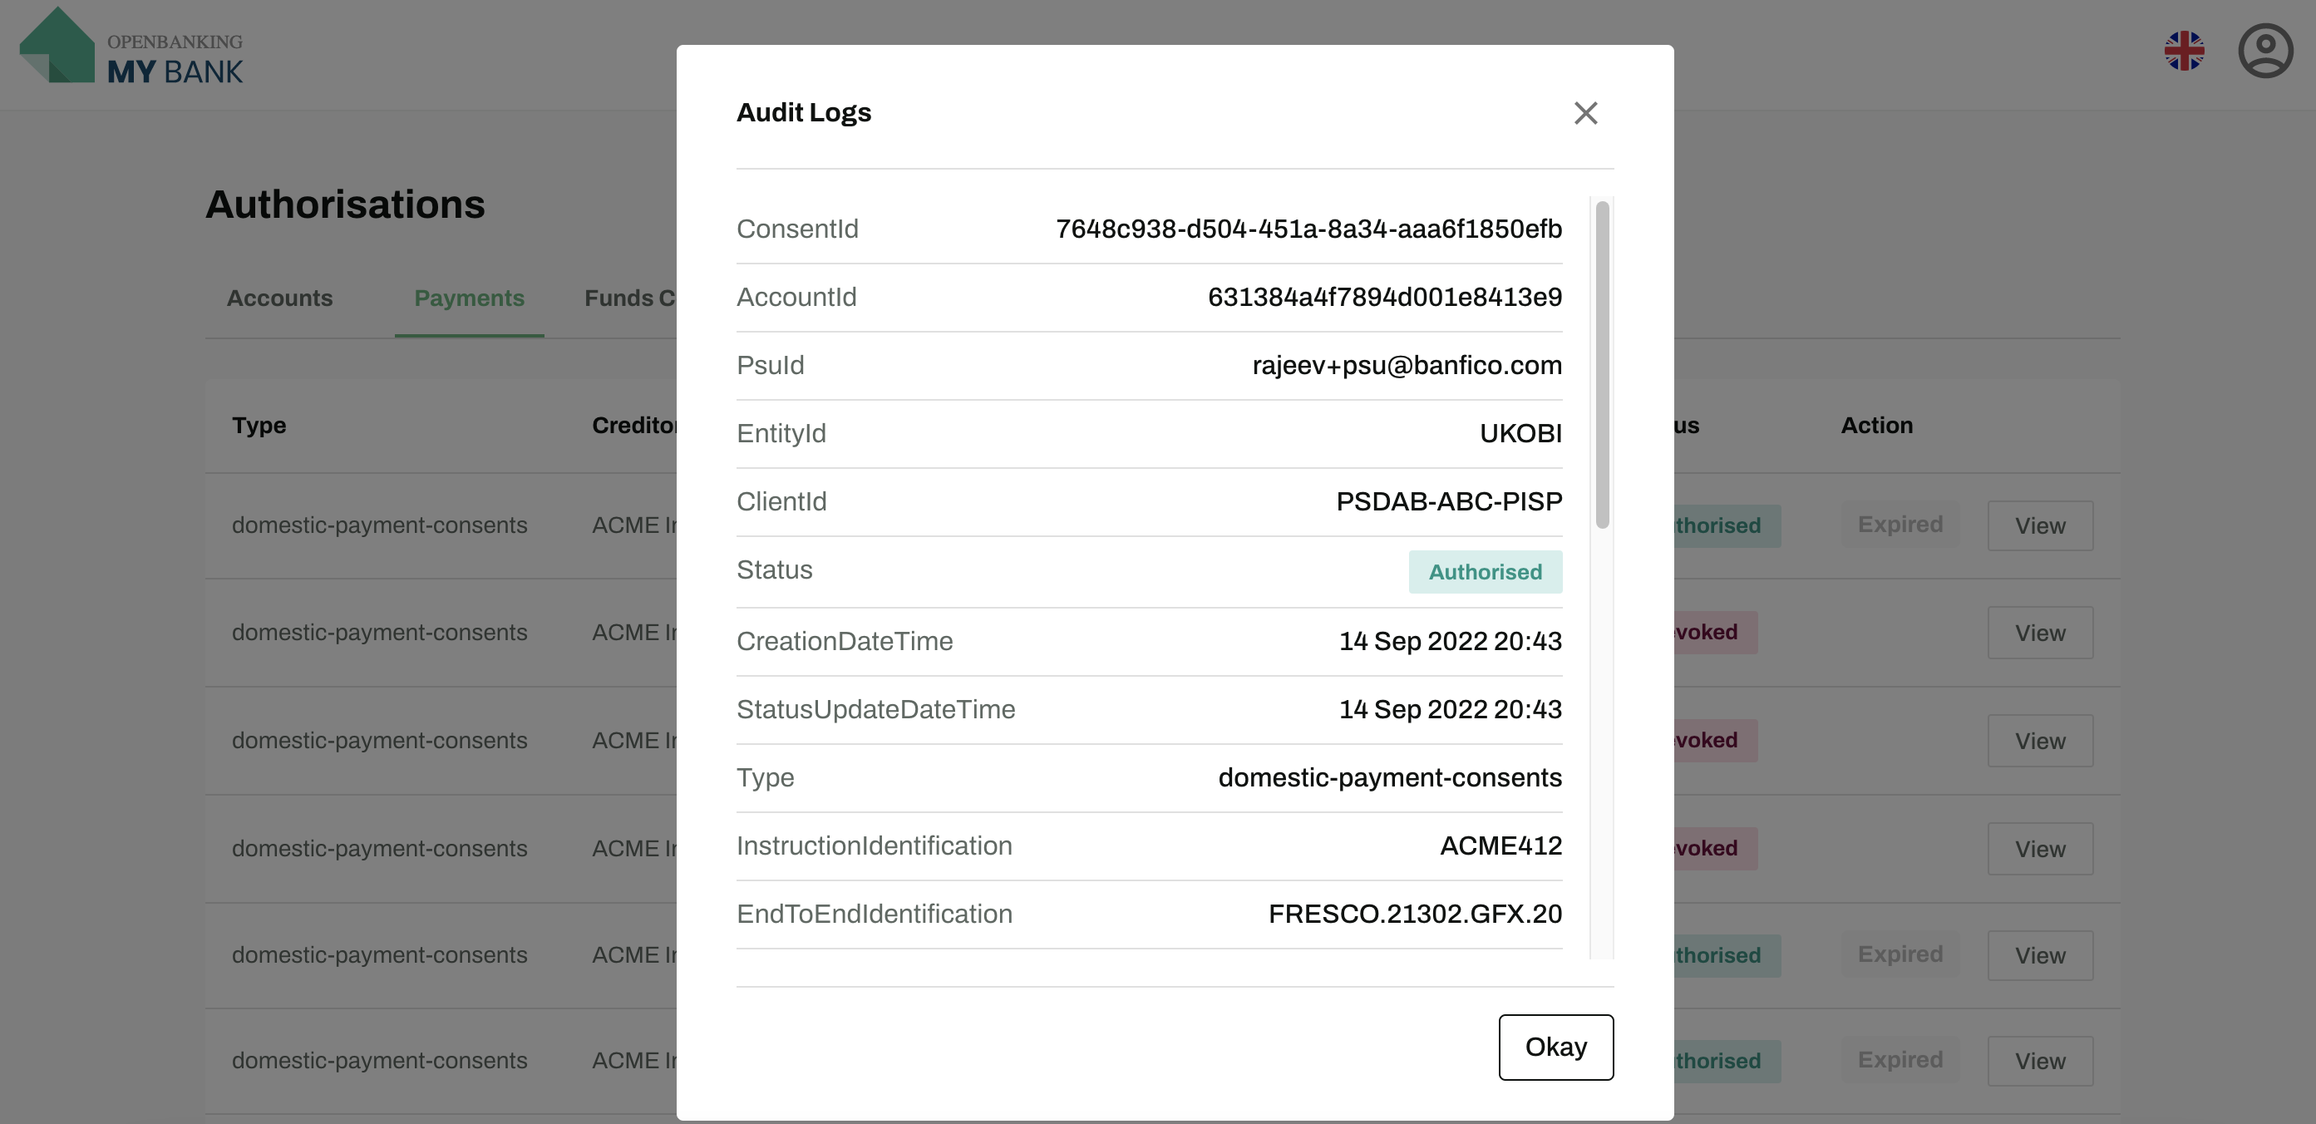The width and height of the screenshot is (2316, 1124).
Task: Click the PsuId email rajeev+psu@banfico.com
Action: tap(1408, 365)
